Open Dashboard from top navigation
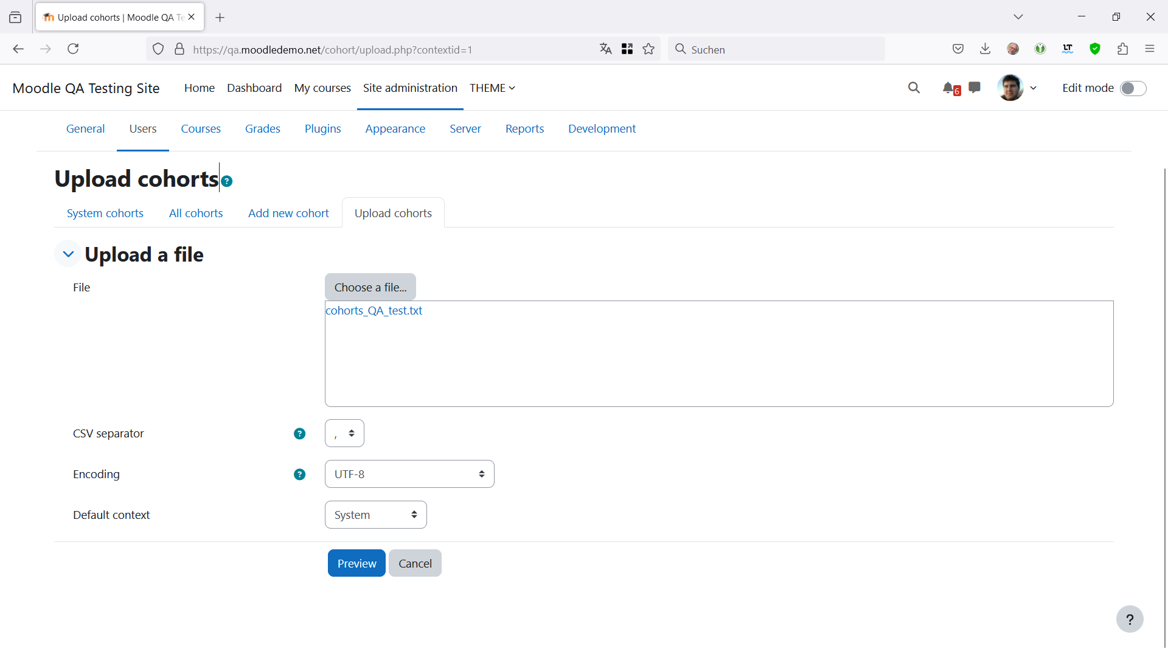This screenshot has width=1168, height=657. [254, 88]
